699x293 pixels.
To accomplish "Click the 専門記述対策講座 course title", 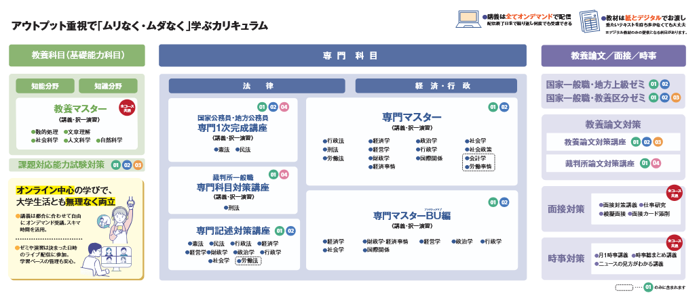I will pos(233,230).
